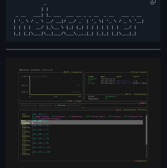Select IP 192.168.1.108 entry
This screenshot has height=168, width=167.
(x=41, y=152)
